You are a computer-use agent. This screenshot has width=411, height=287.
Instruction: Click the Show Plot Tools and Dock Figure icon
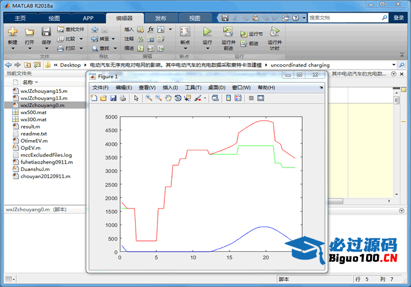point(260,98)
